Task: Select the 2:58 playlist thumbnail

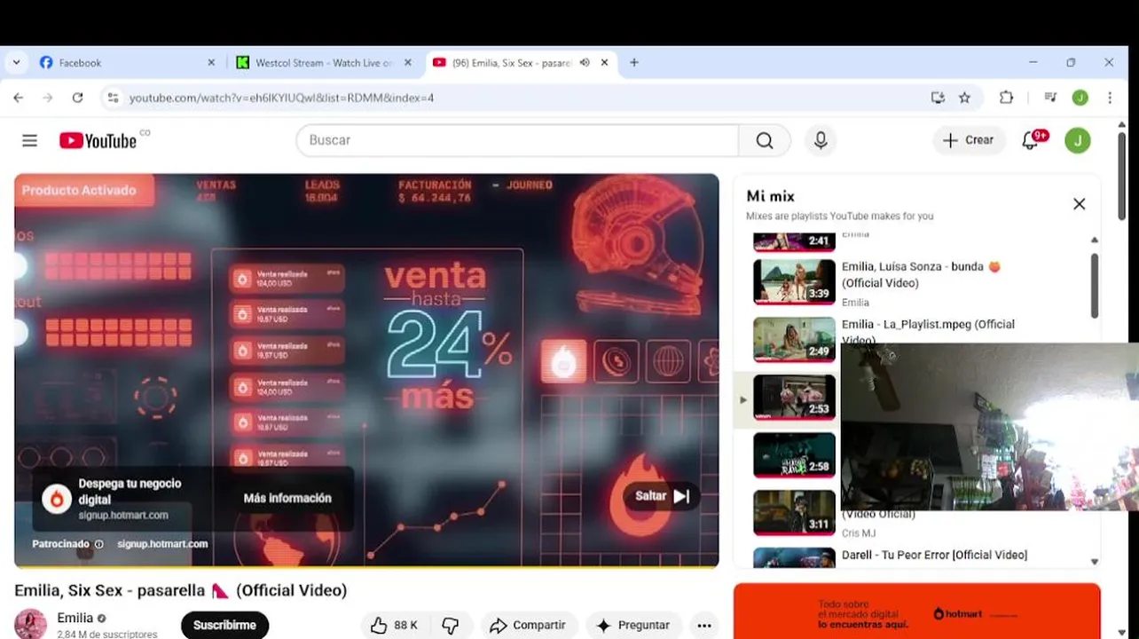Action: 794,454
